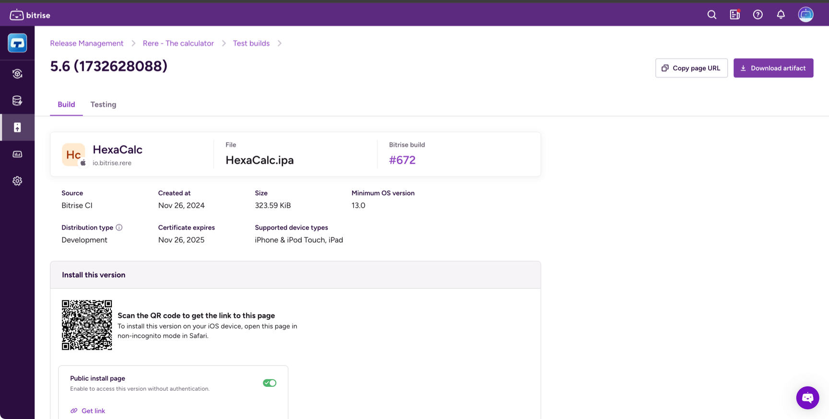The width and height of the screenshot is (829, 419).
Task: Switch to the Testing tab
Action: point(103,104)
